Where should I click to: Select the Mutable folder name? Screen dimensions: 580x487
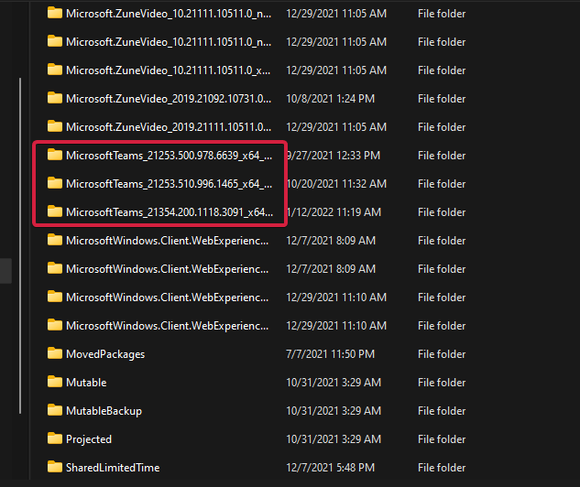[86, 383]
